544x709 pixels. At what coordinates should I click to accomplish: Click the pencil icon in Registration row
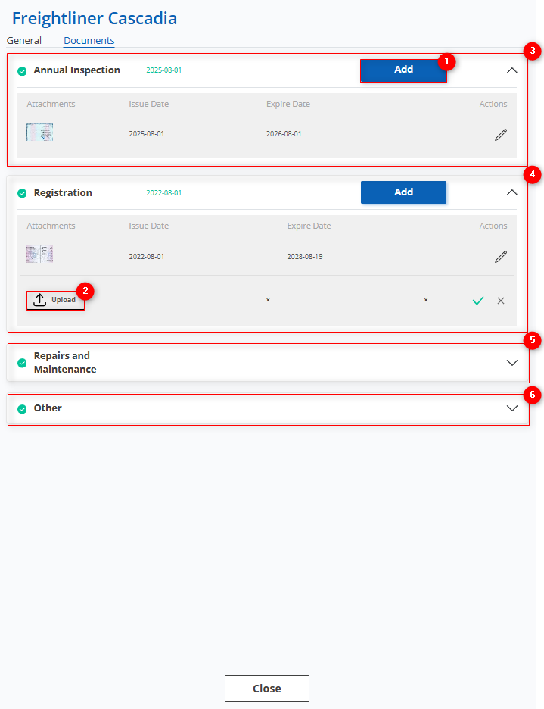pyautogui.click(x=500, y=257)
